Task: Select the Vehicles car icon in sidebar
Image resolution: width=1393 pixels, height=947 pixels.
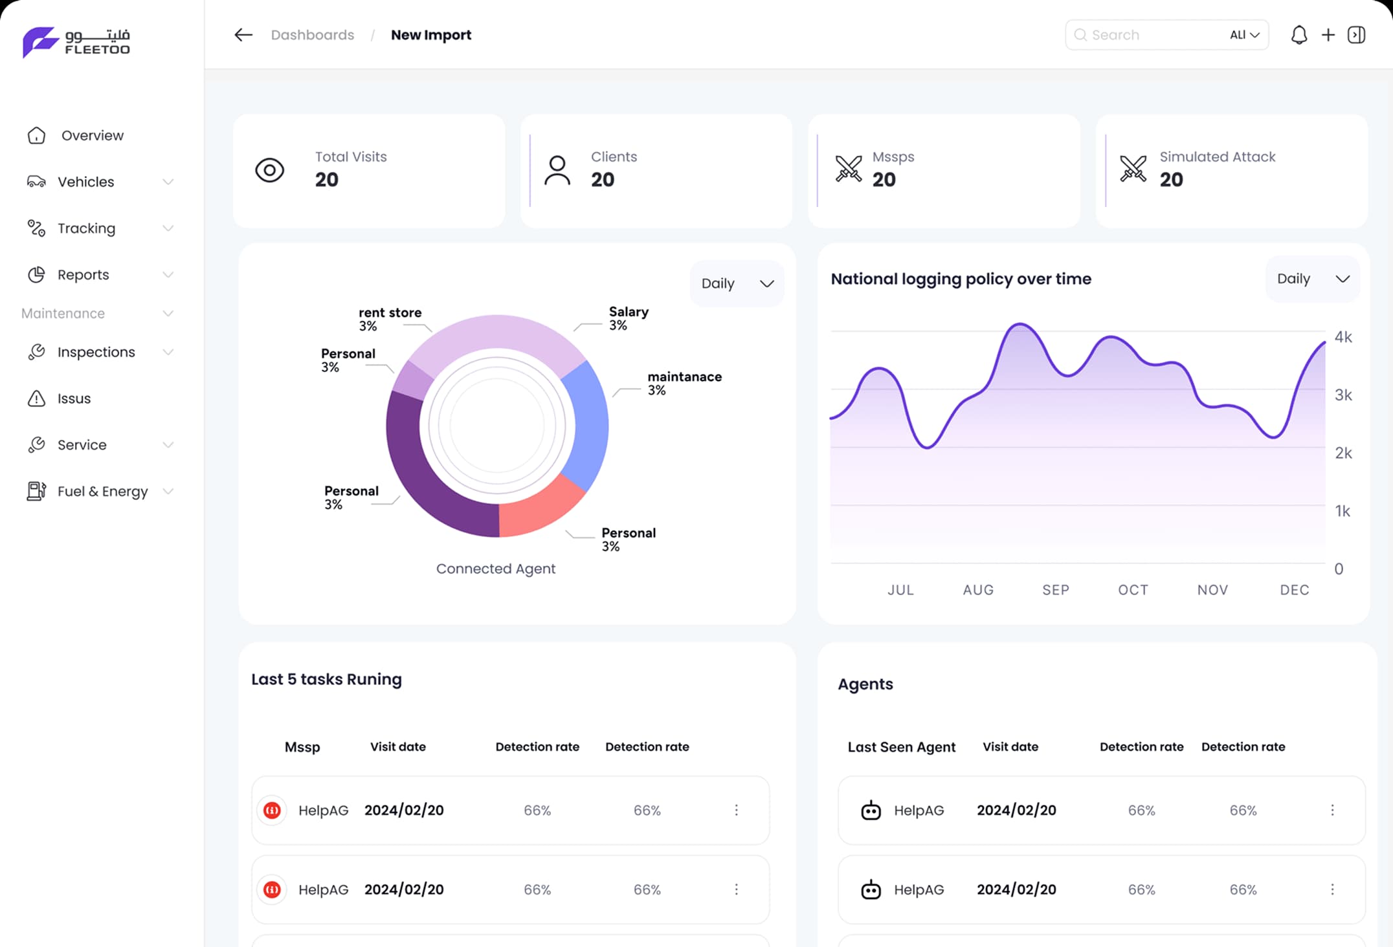Action: pyautogui.click(x=36, y=182)
